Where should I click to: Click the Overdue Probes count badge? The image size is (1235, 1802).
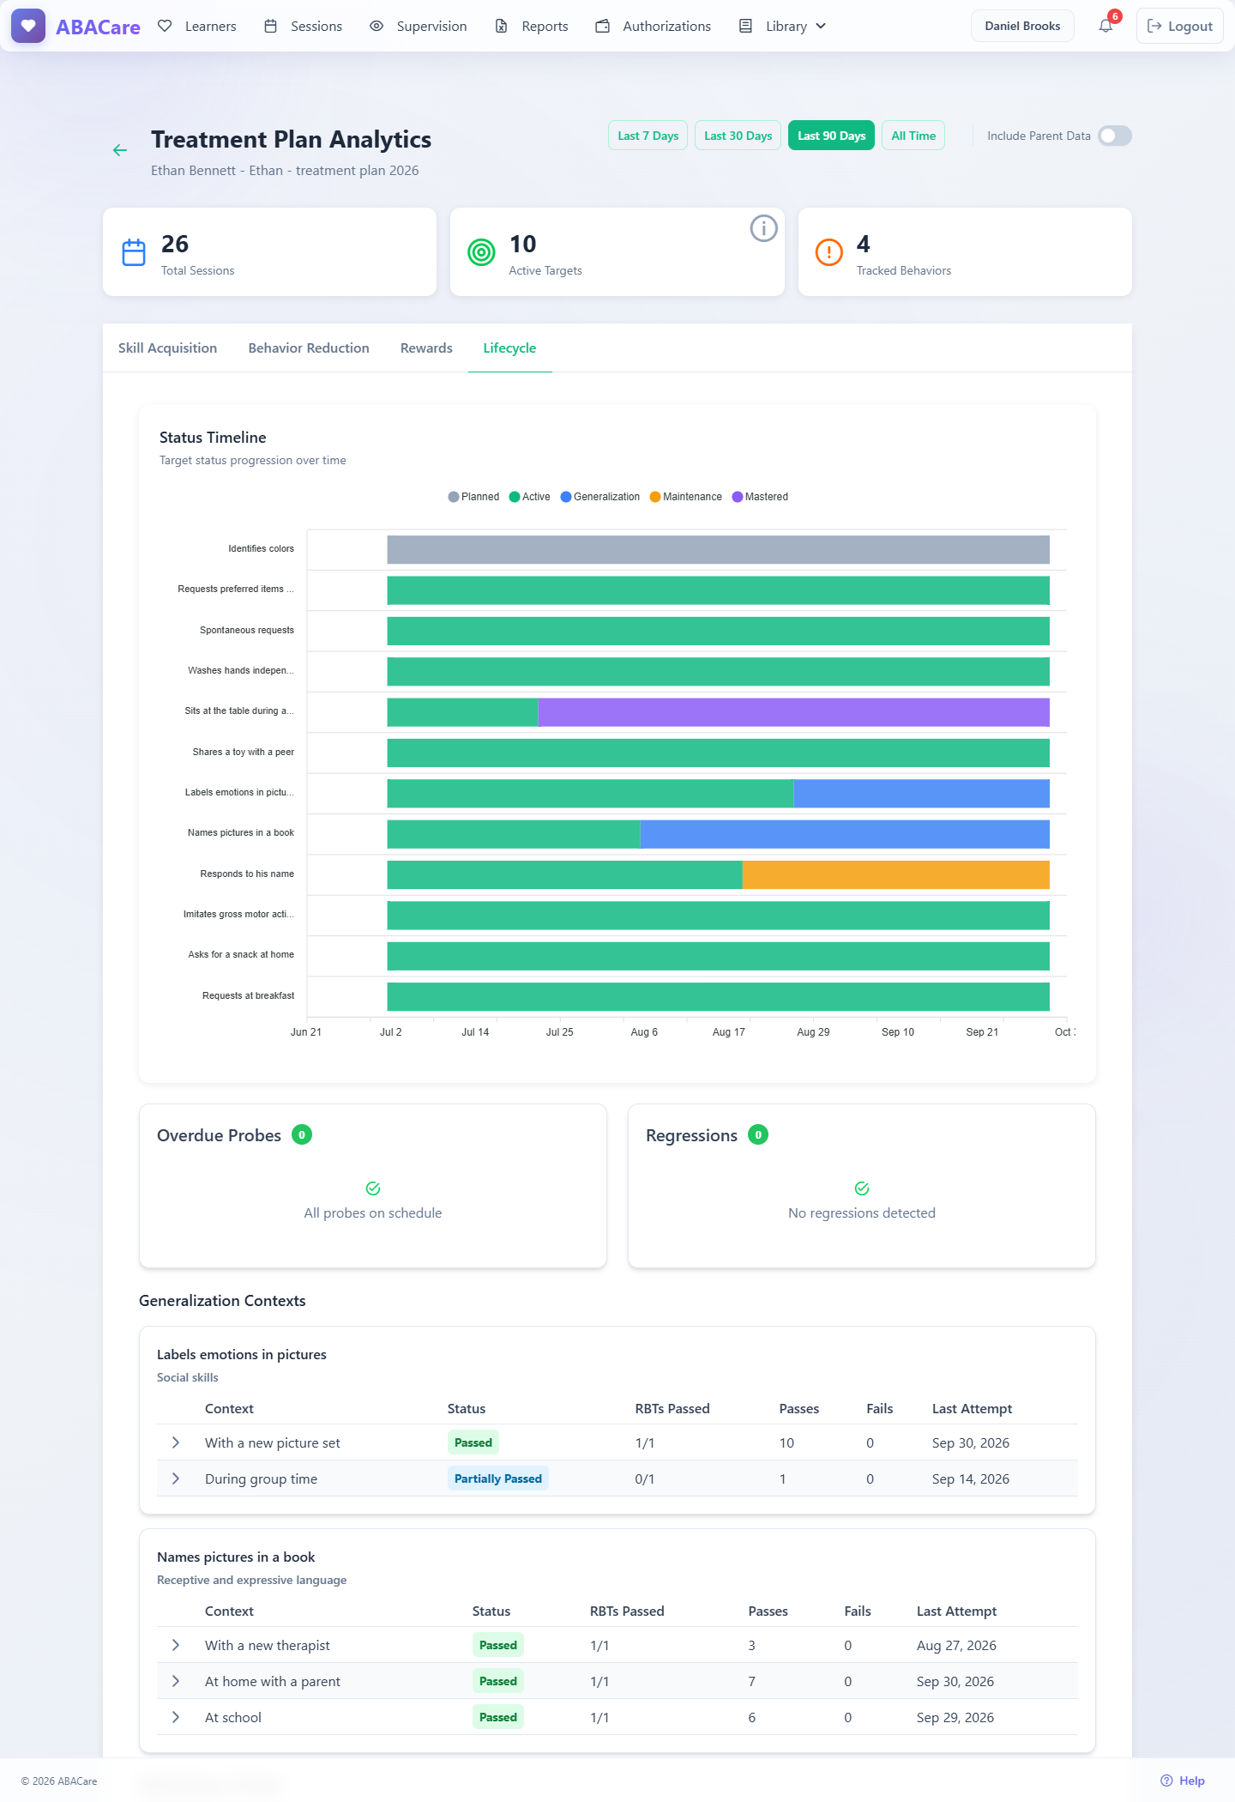coord(302,1134)
